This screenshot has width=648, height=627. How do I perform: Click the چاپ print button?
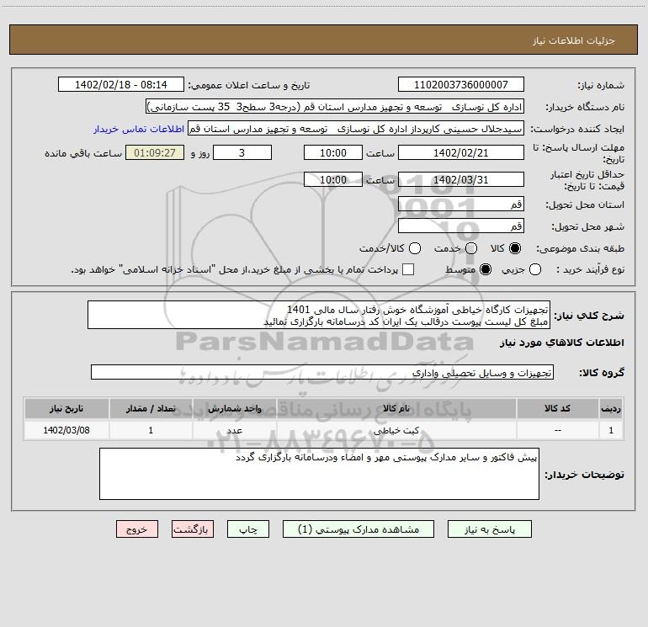click(248, 529)
